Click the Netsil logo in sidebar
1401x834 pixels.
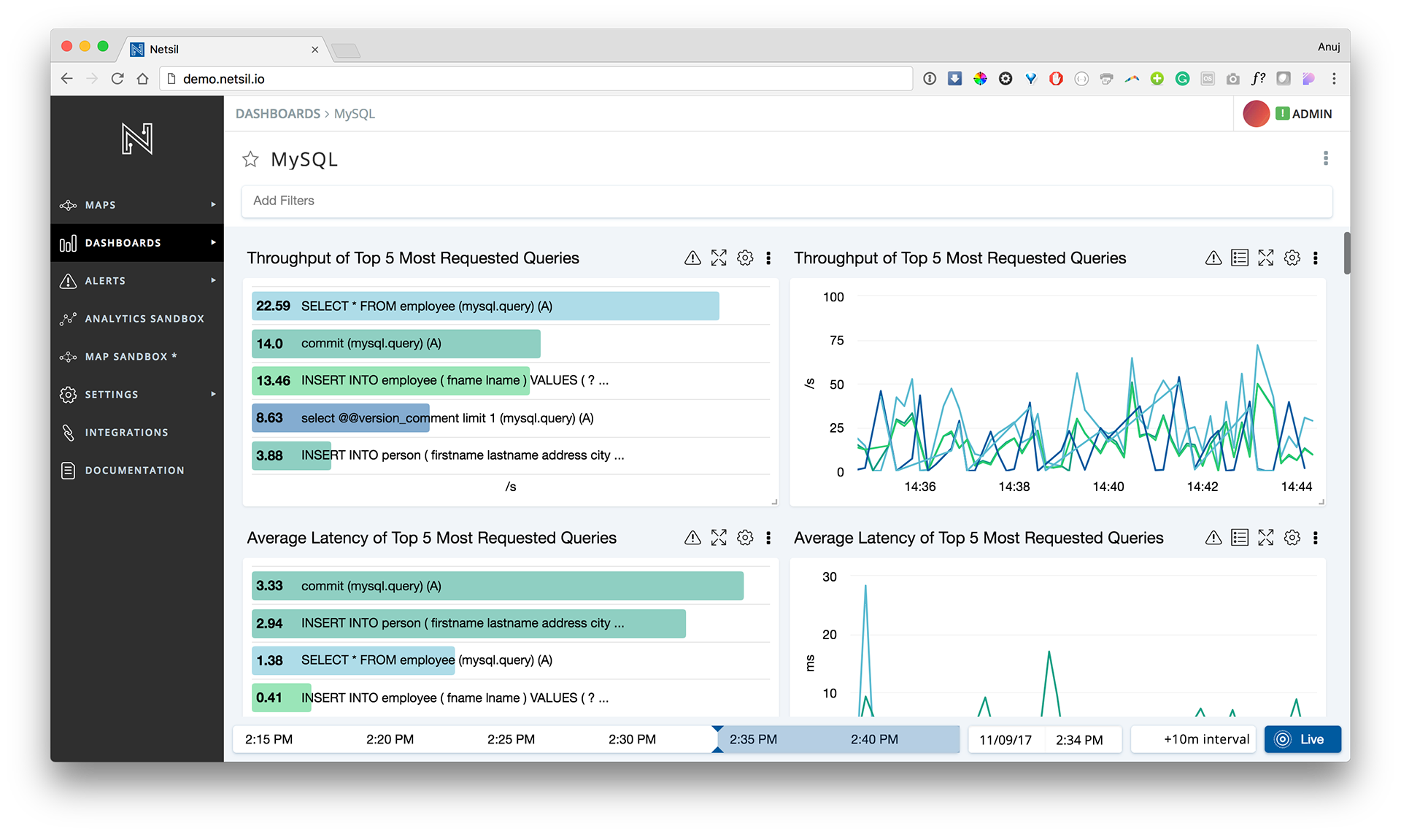click(x=137, y=139)
